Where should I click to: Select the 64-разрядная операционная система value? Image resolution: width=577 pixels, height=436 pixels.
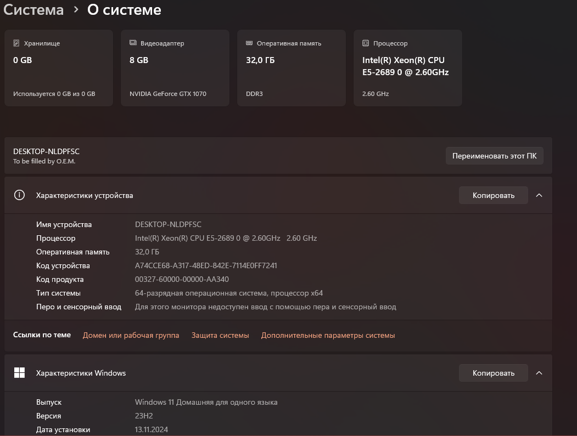pos(229,293)
